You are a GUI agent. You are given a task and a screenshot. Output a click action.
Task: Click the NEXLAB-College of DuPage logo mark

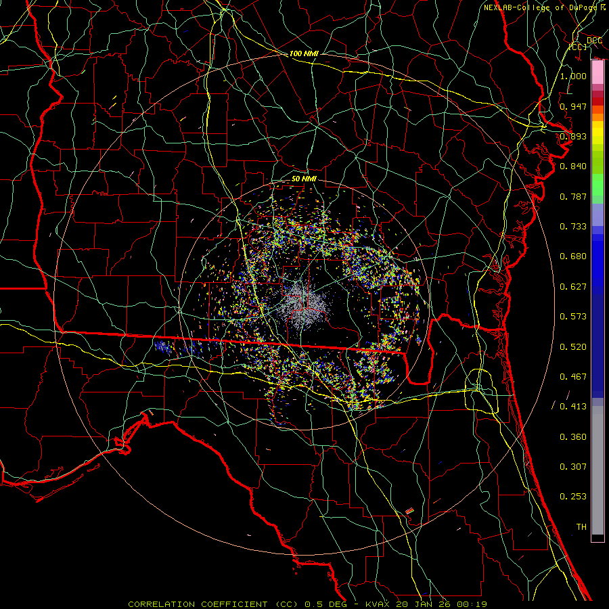pos(603,7)
